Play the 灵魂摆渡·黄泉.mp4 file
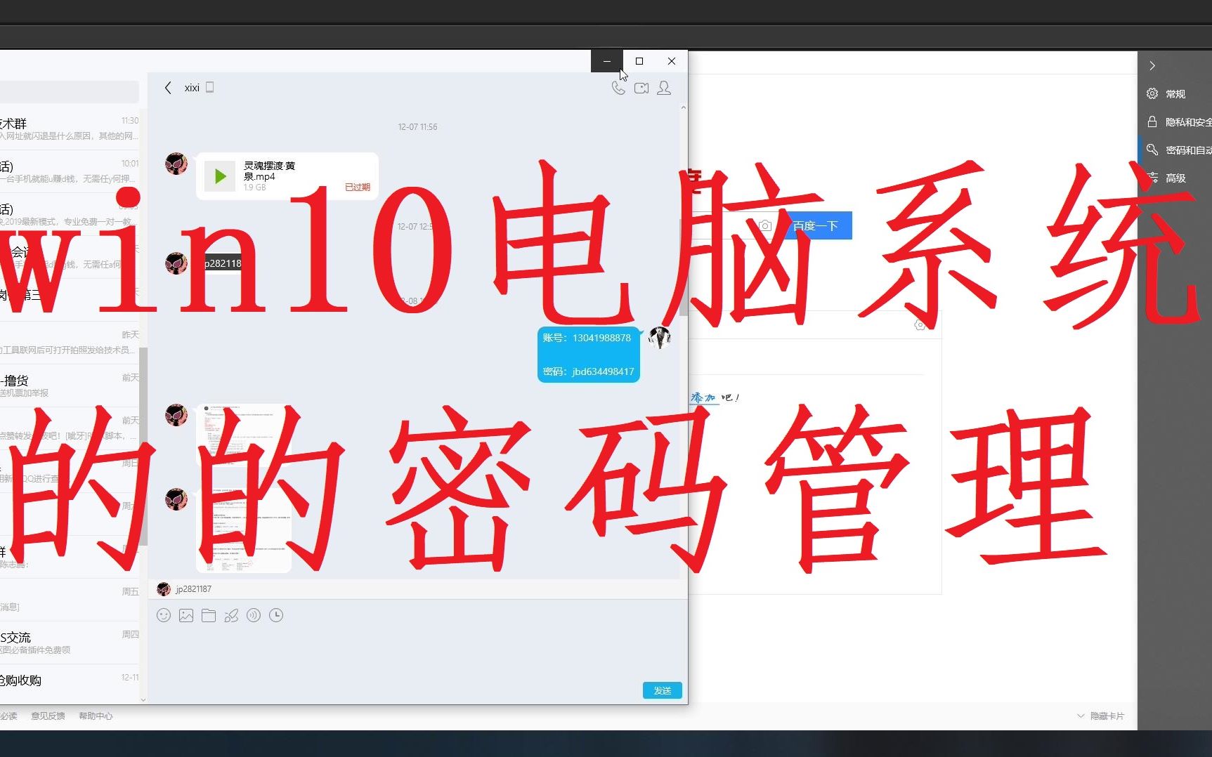 pyautogui.click(x=220, y=176)
